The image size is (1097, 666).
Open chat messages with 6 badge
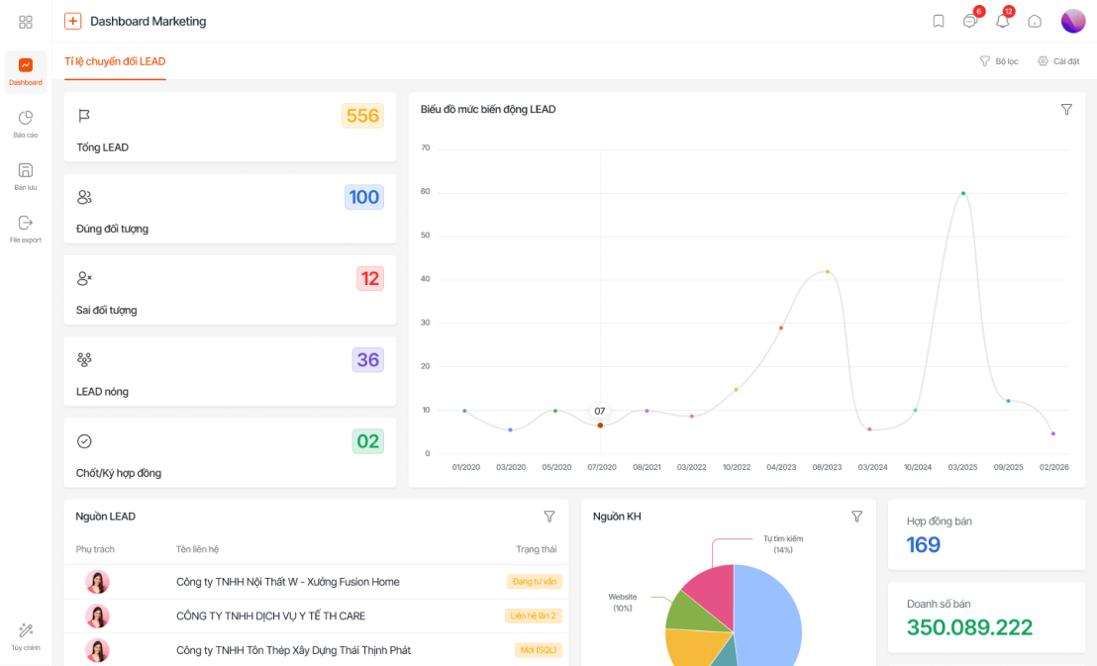coord(970,21)
